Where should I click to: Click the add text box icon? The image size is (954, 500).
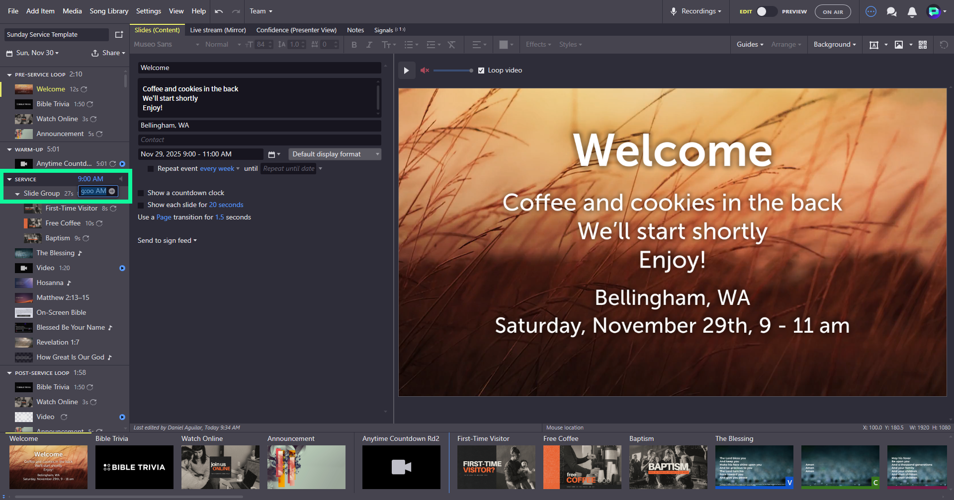(x=873, y=45)
